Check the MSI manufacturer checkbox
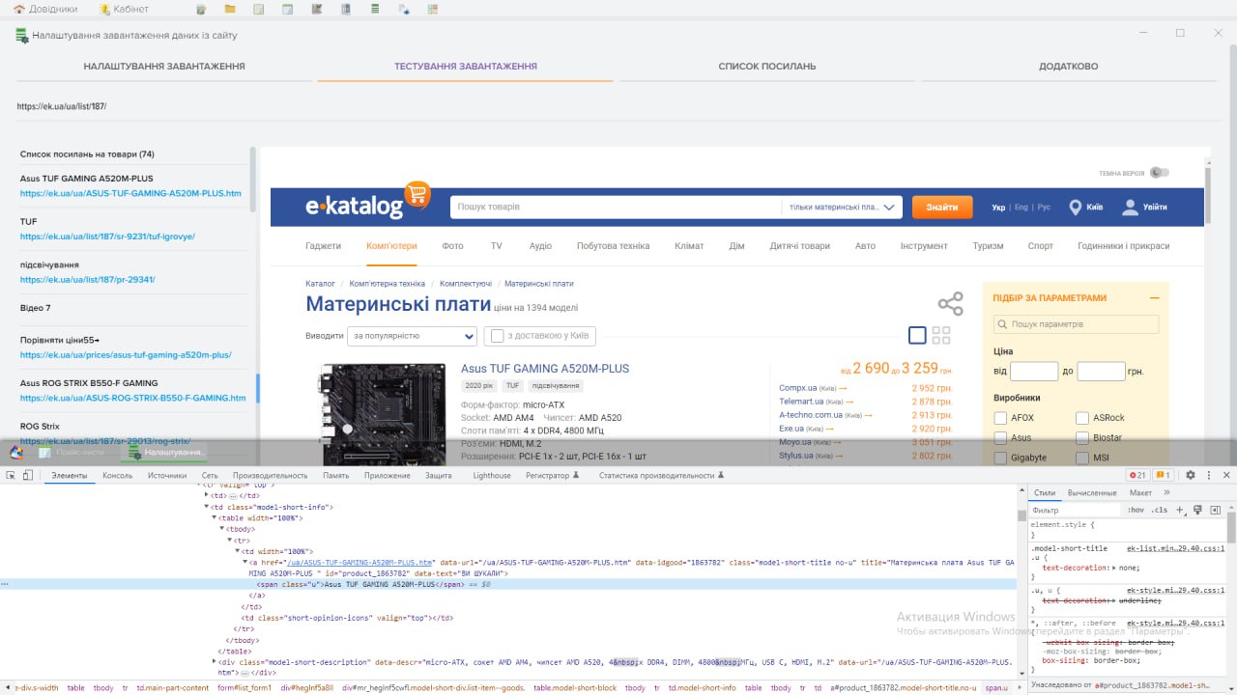 coord(1082,458)
